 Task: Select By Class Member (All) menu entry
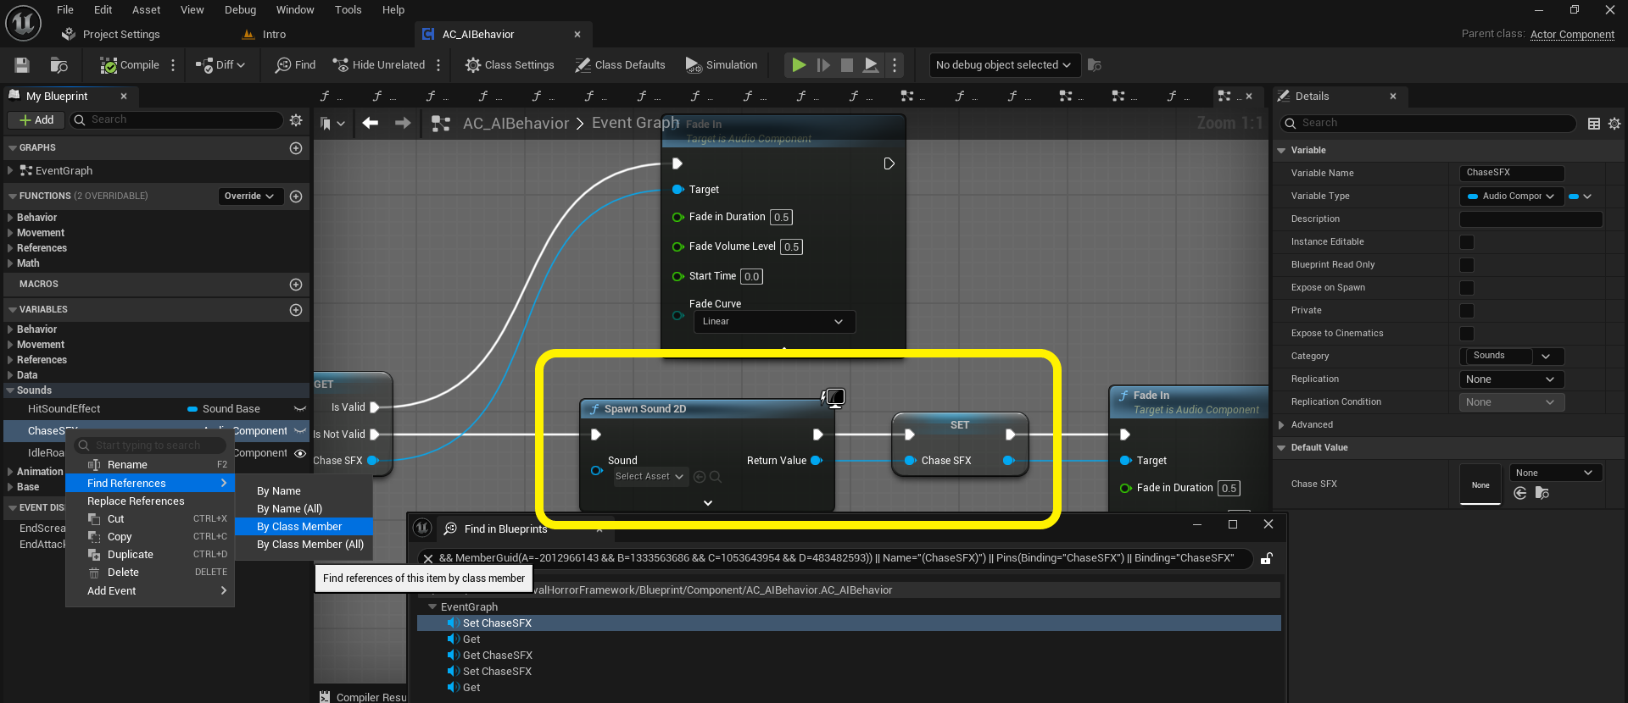[x=309, y=545]
